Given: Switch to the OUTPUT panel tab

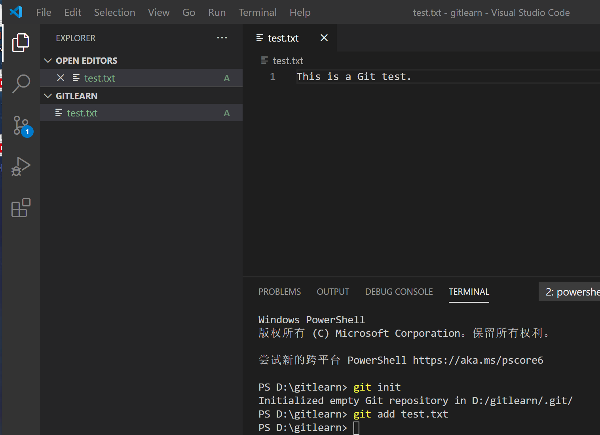Looking at the screenshot, I should click(x=333, y=292).
